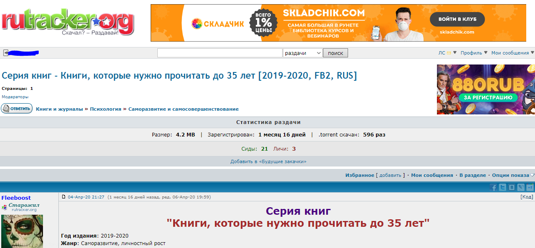Click the Статистика раздачи header
Screen dimensions: 535x248
[x=268, y=122]
